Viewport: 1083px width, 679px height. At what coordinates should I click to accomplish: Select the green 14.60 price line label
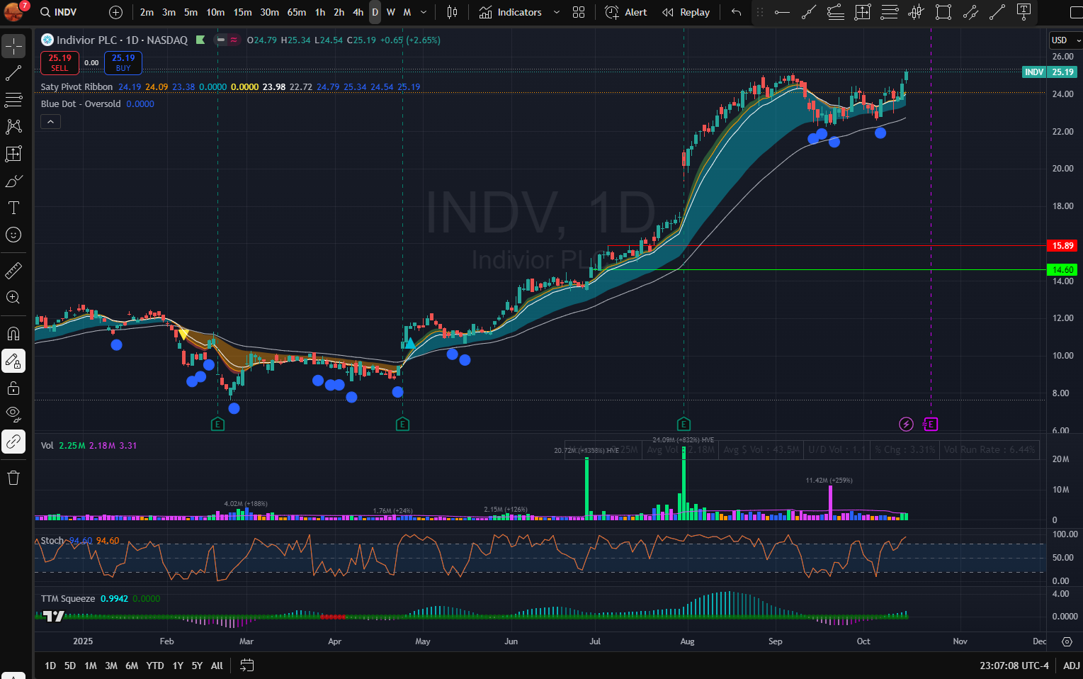1062,270
